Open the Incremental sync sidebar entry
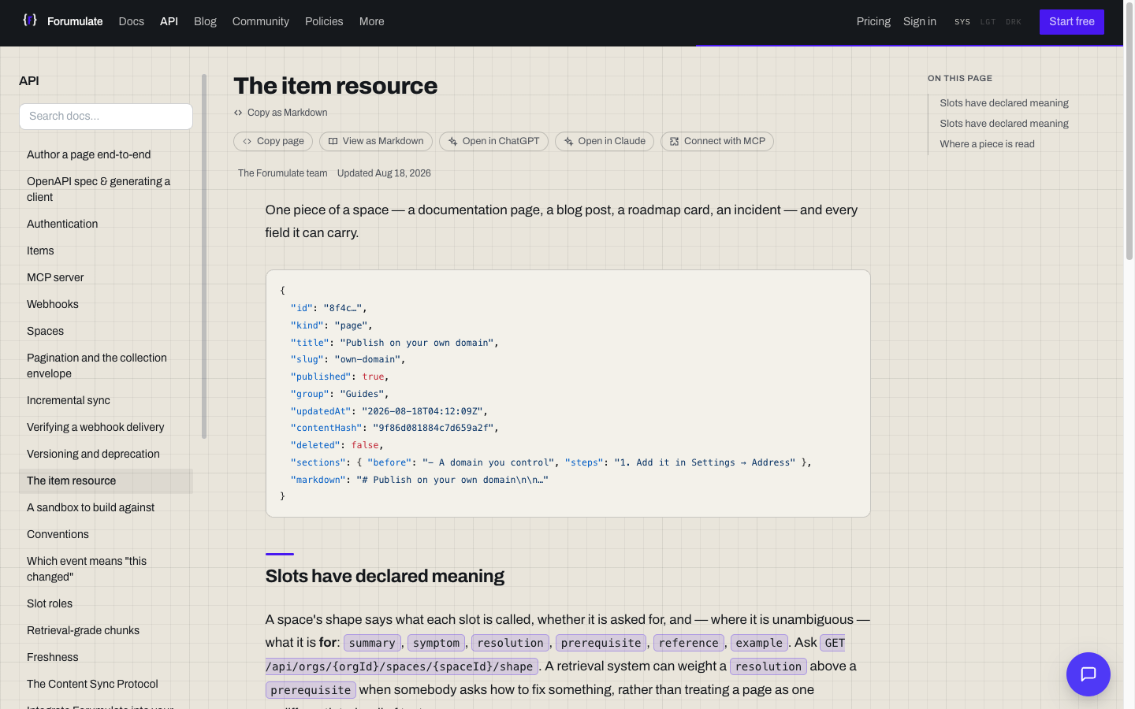1135x709 pixels. click(x=106, y=401)
